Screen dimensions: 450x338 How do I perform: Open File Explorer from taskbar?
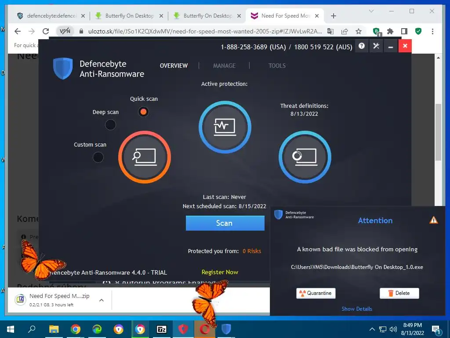(54, 329)
